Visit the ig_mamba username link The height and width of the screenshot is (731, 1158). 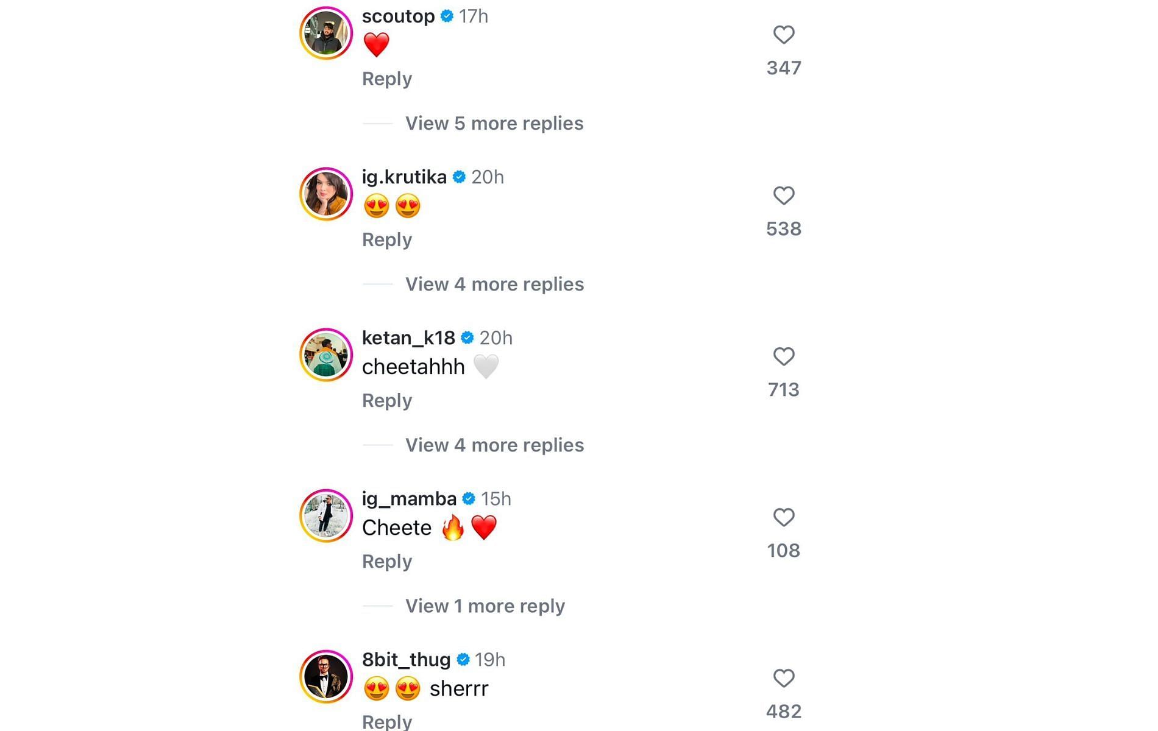[409, 499]
